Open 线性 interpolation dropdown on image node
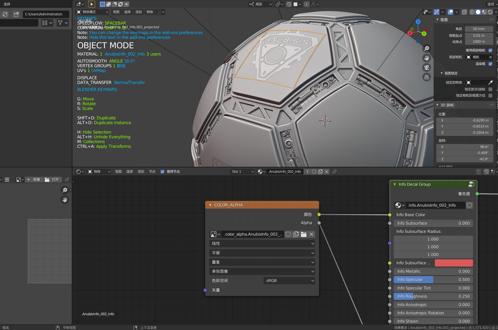 (x=262, y=244)
